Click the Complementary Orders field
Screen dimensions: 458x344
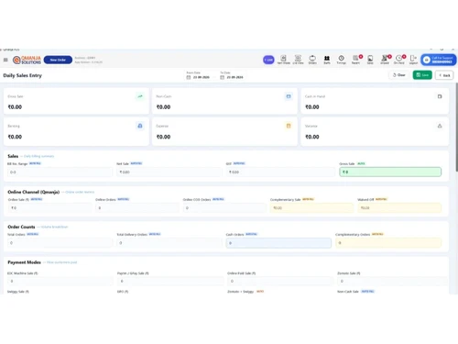[388, 243]
